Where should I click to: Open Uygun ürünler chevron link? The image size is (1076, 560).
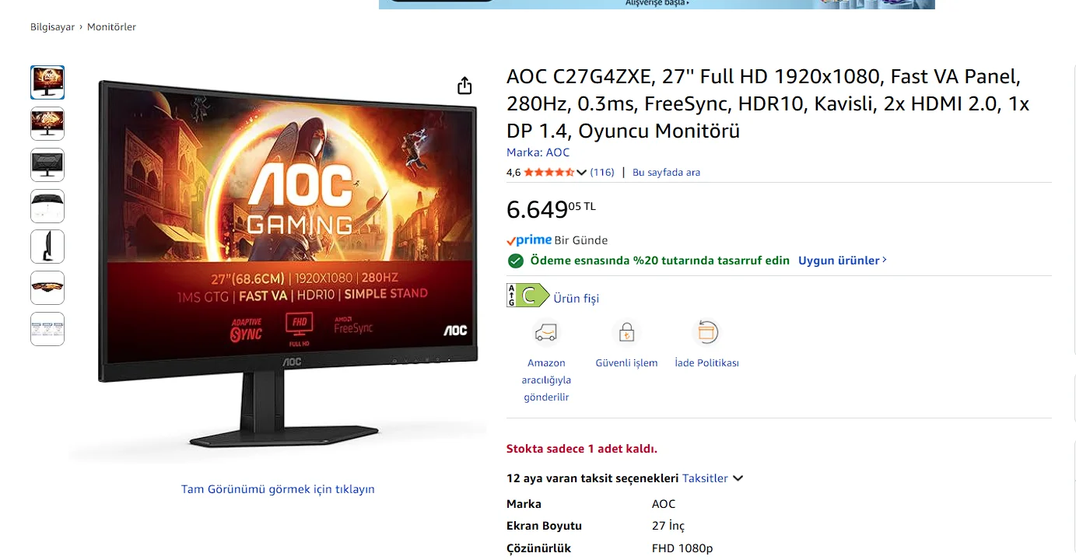(843, 261)
